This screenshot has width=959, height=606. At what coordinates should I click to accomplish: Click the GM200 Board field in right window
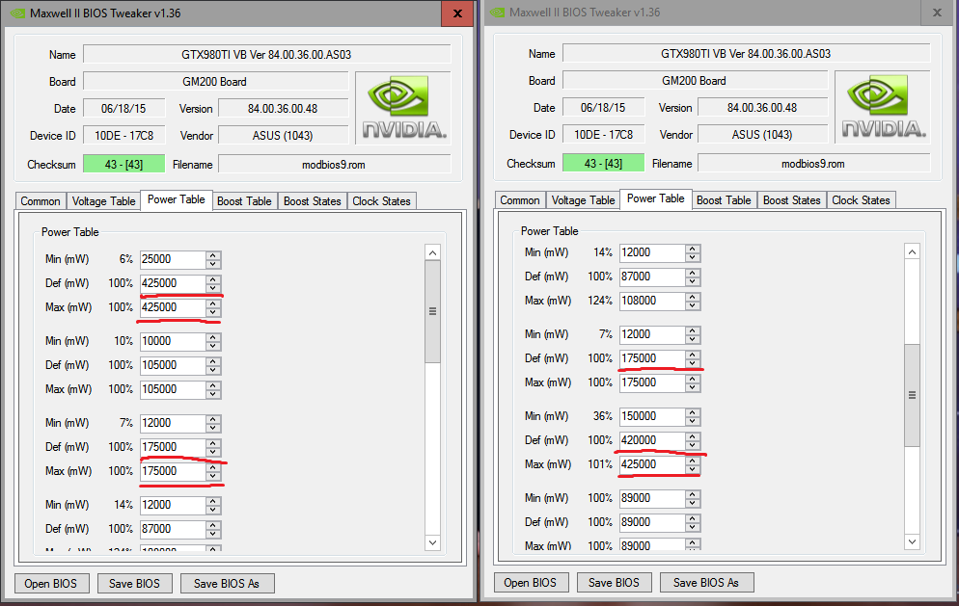click(695, 81)
